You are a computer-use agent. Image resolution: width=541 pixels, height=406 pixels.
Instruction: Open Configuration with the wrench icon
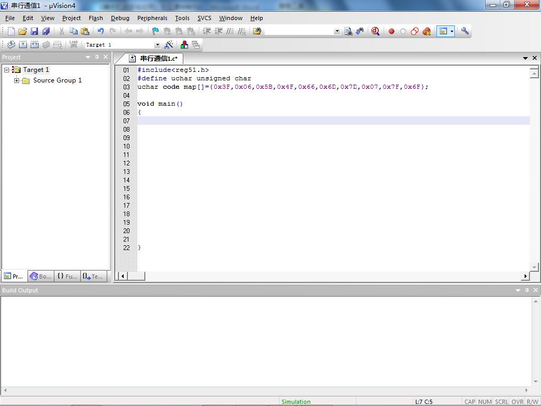coord(465,31)
